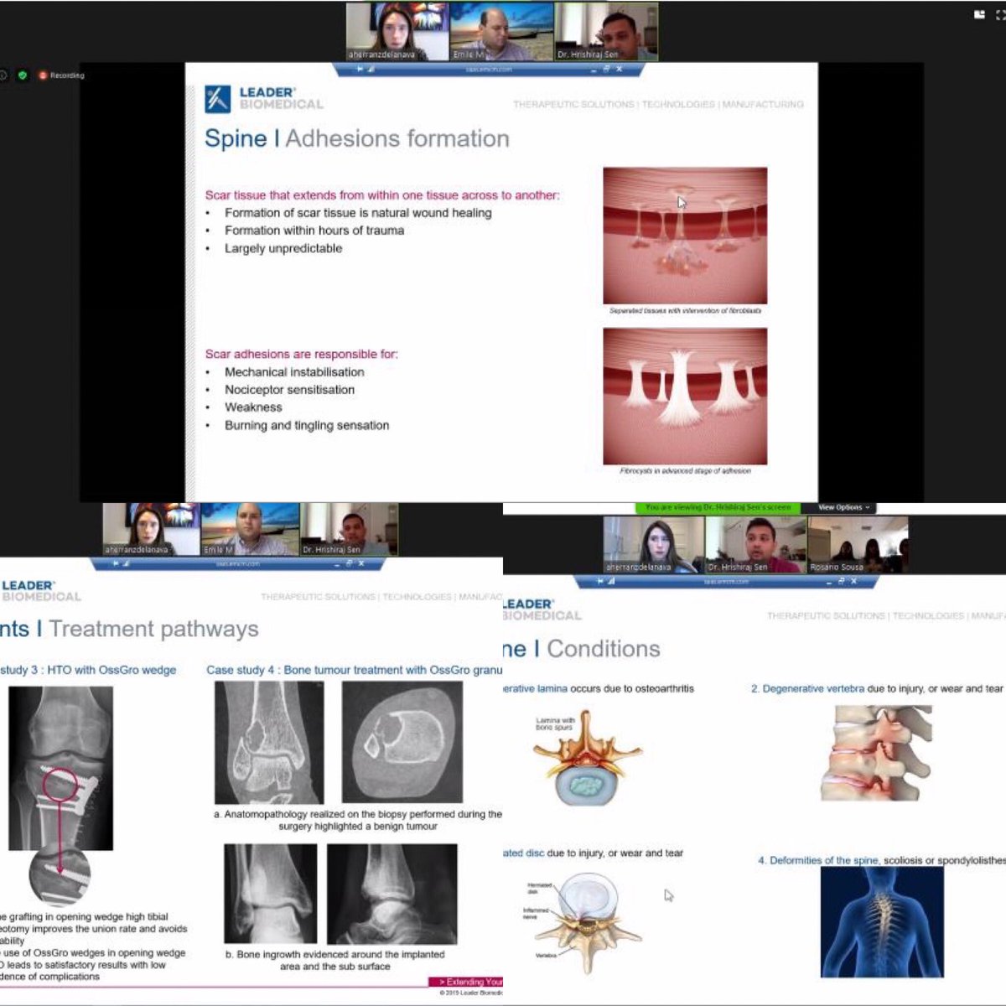Select Emile M's video in the top meeting
The image size is (1006, 1006).
[501, 31]
